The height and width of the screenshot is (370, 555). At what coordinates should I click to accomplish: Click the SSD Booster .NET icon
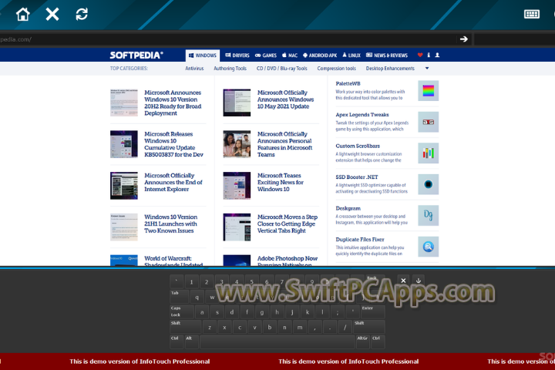click(x=429, y=184)
